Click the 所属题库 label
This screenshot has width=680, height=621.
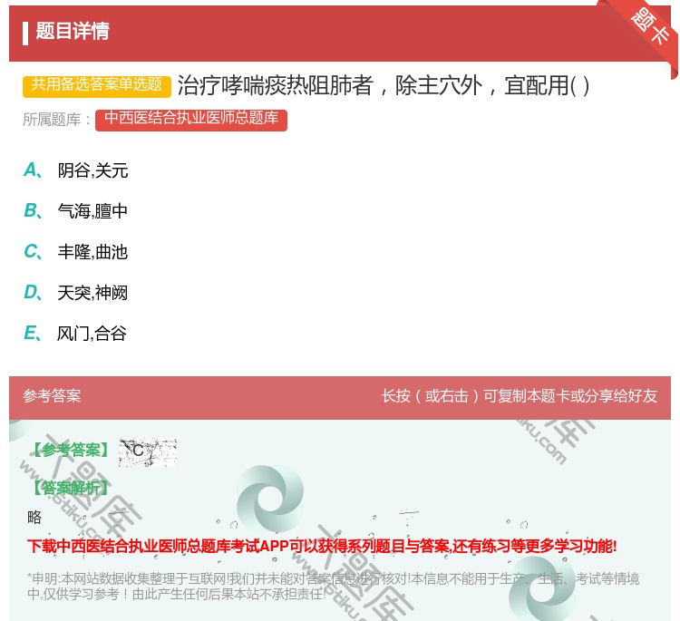pyautogui.click(x=57, y=120)
